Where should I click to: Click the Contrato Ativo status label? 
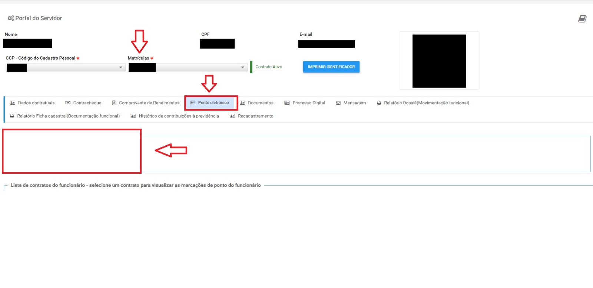269,67
